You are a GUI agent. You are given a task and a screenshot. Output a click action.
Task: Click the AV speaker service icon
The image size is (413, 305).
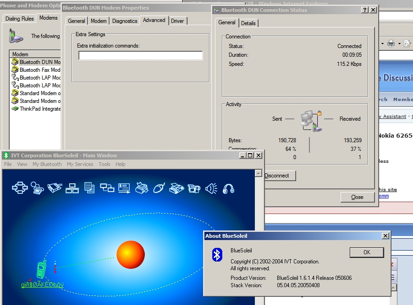point(211,188)
